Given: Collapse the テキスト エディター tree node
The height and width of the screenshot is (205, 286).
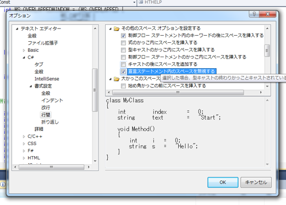Looking at the screenshot, I should coord(17,29).
